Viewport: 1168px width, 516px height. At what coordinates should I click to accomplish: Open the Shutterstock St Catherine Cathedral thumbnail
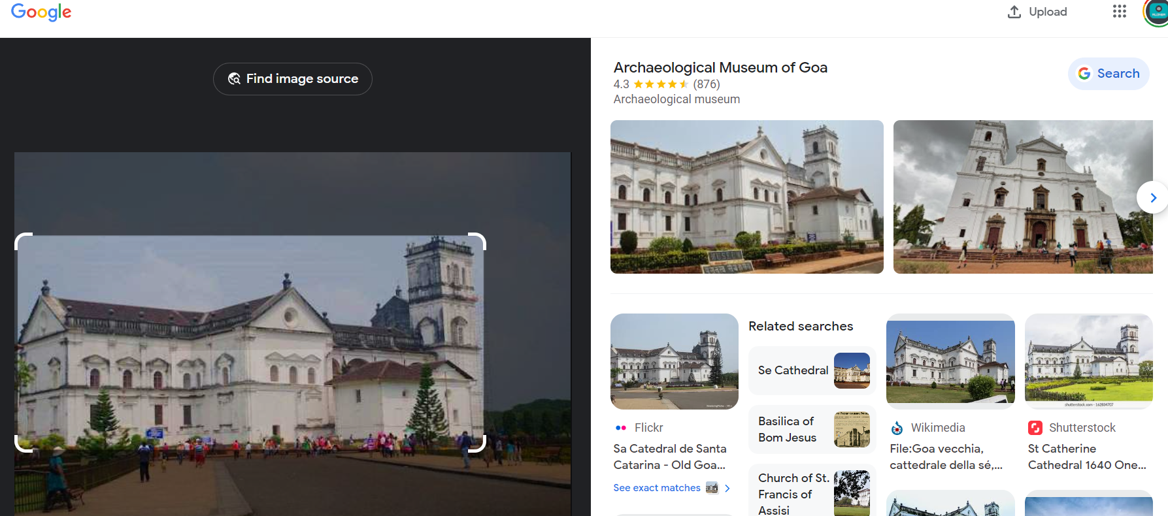click(1088, 361)
